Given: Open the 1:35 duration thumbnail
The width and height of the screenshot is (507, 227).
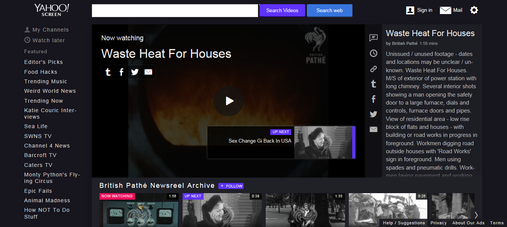Looking at the screenshot, I should tap(305, 210).
